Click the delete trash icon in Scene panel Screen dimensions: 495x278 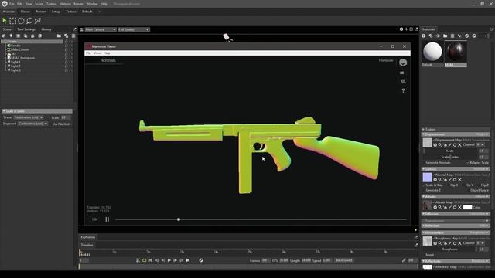(x=73, y=36)
